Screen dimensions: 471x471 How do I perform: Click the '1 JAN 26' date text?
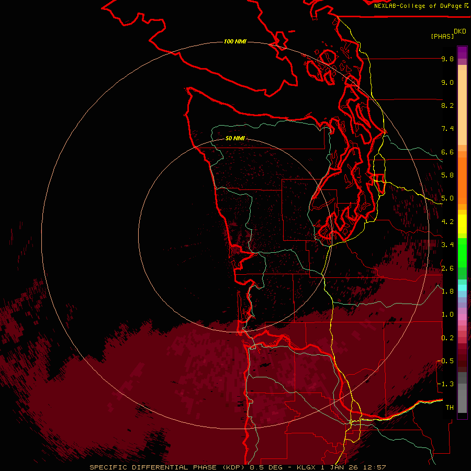(340, 467)
